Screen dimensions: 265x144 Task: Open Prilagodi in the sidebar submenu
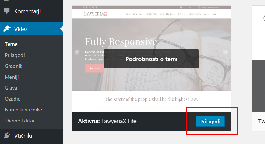(x=15, y=55)
